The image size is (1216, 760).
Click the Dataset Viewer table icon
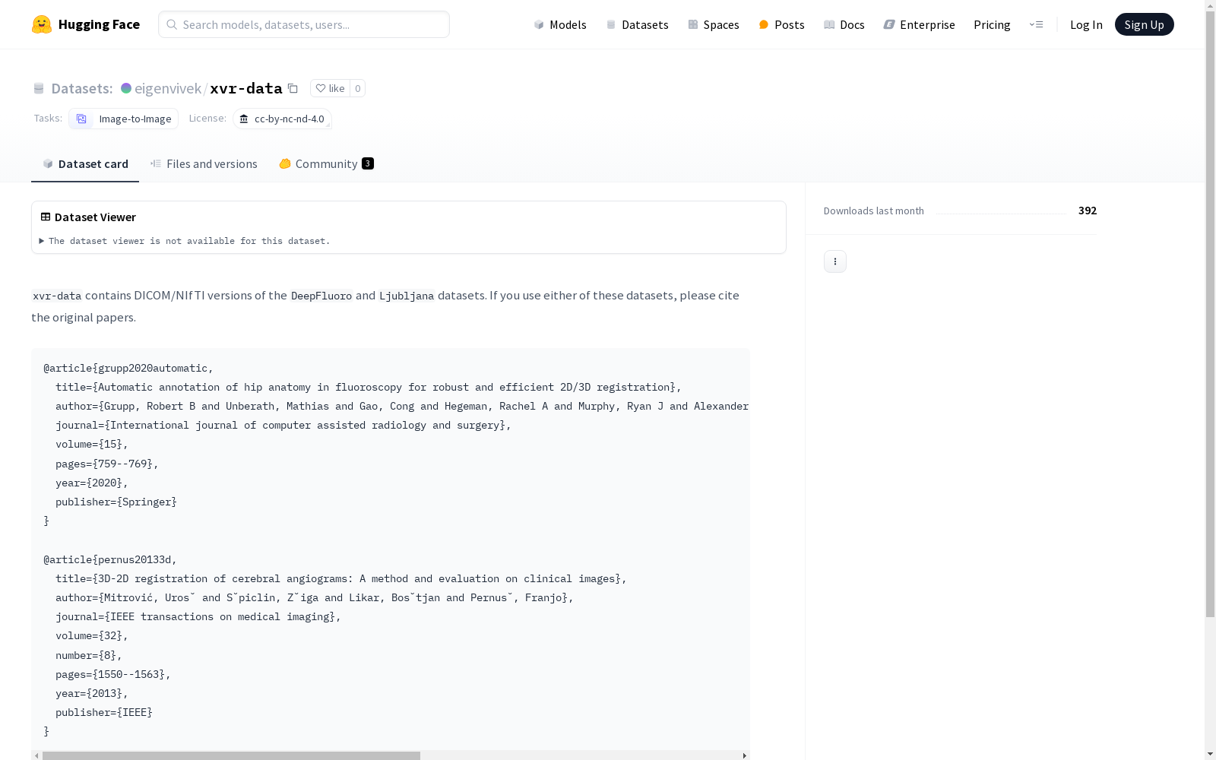pyautogui.click(x=46, y=217)
